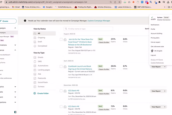Expand the Automations sidebar section chevron
Viewport: 172px width, 115px height.
click(15, 45)
